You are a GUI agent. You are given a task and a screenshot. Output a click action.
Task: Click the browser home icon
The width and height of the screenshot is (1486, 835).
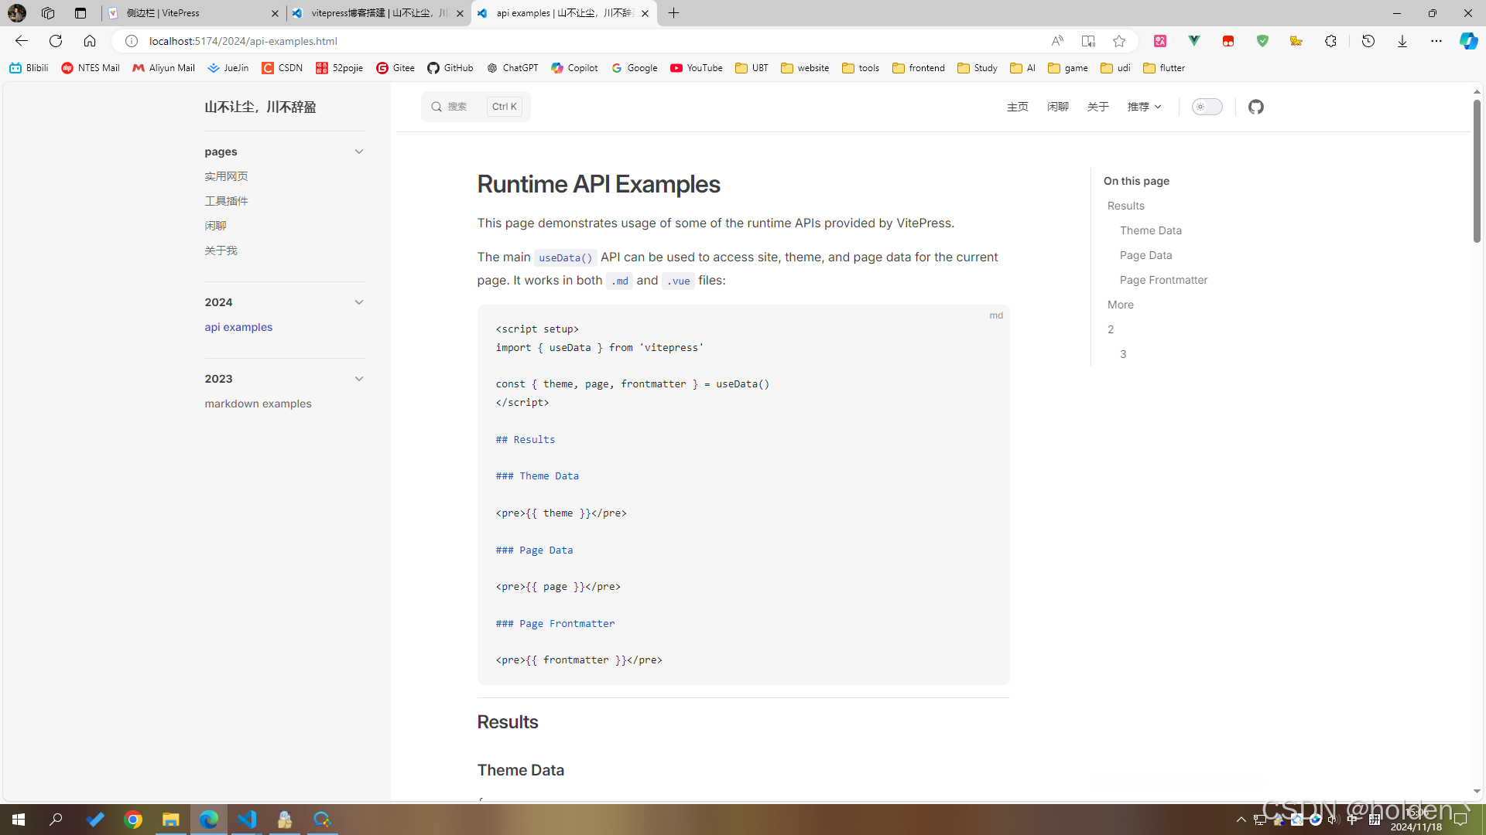coord(90,41)
